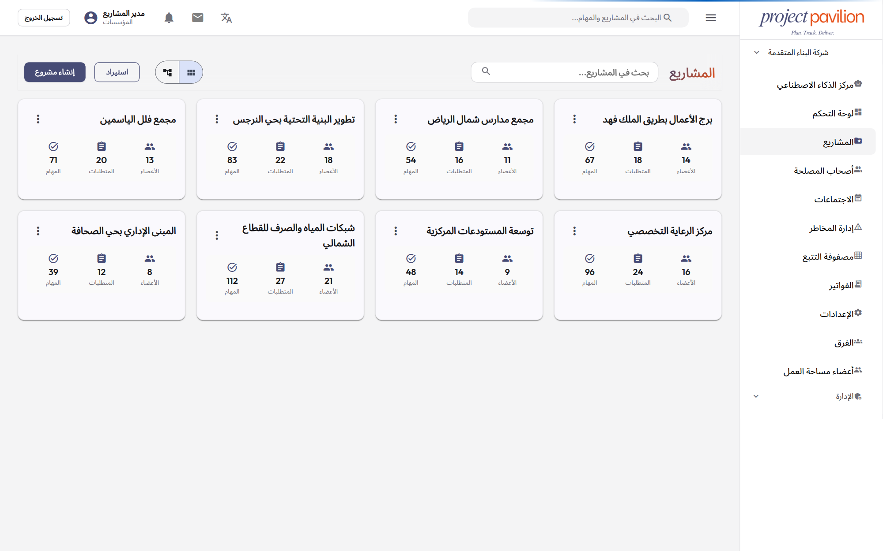Click the إنشاء مشروع button
This screenshot has width=883, height=551.
55,72
